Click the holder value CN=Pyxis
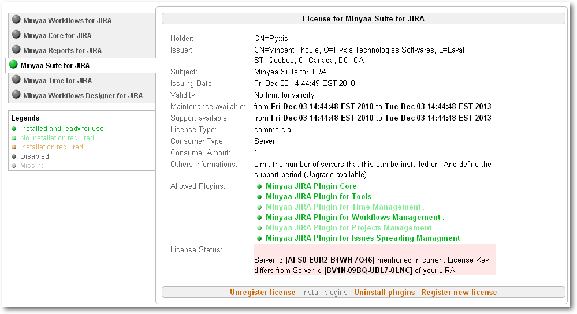The height and width of the screenshot is (314, 577). [271, 38]
